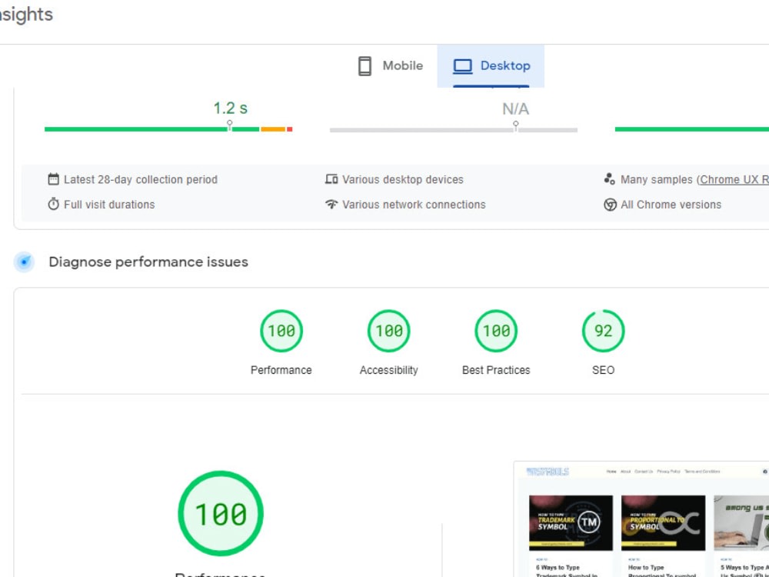The width and height of the screenshot is (769, 577).
Task: Click the site logo in screenshot preview
Action: coord(548,472)
